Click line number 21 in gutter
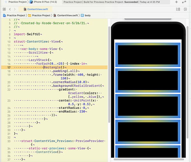 click(x=9, y=86)
